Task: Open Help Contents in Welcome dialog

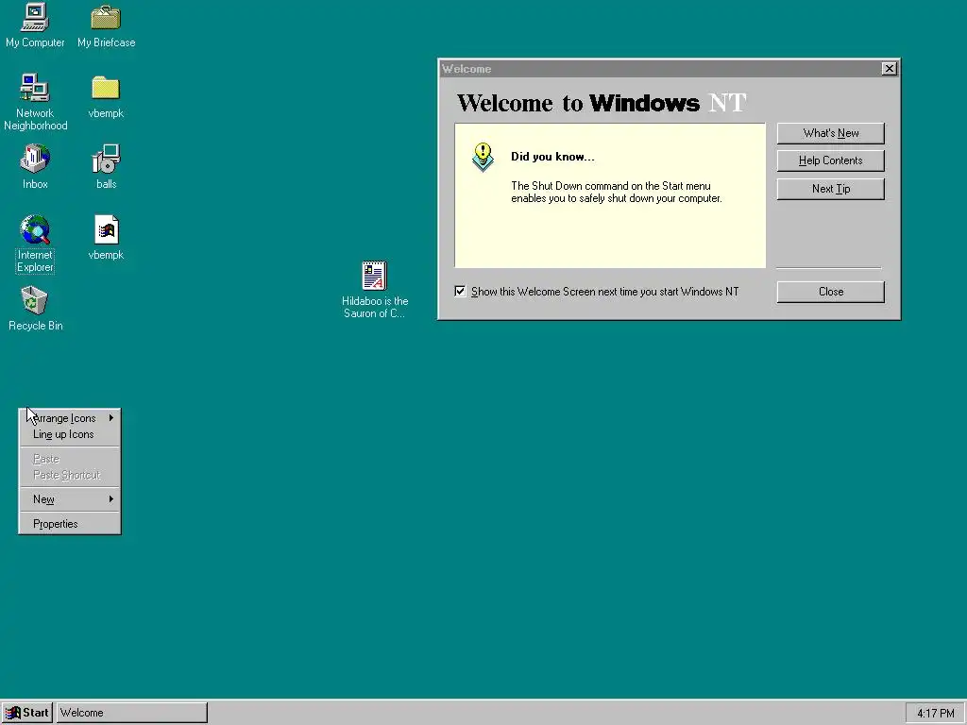Action: pyautogui.click(x=831, y=160)
